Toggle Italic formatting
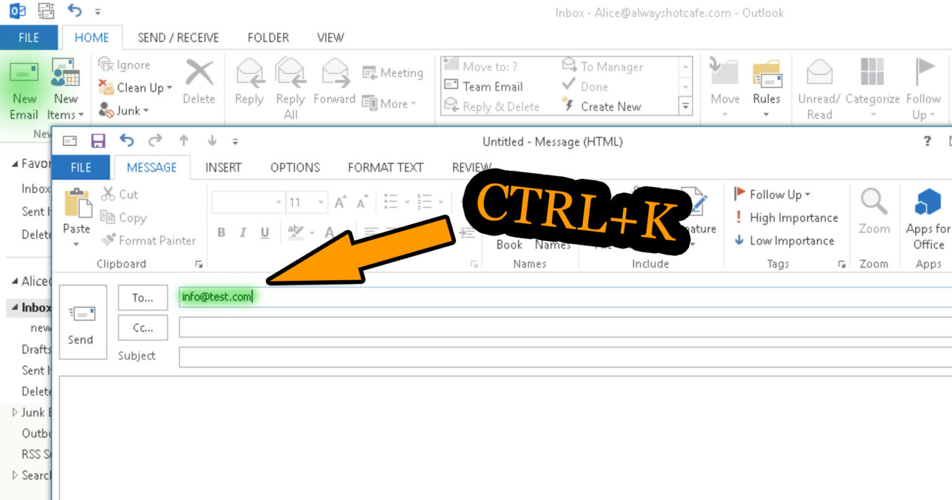Image resolution: width=952 pixels, height=500 pixels. (243, 233)
